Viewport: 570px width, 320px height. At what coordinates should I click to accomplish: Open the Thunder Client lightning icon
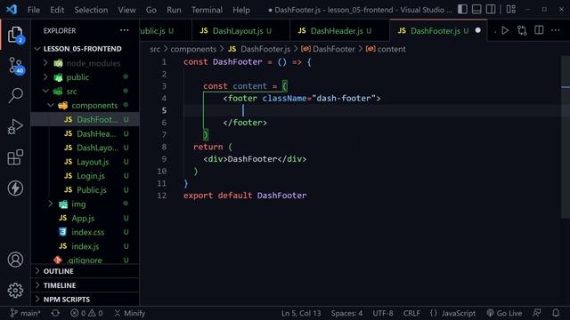pyautogui.click(x=15, y=188)
